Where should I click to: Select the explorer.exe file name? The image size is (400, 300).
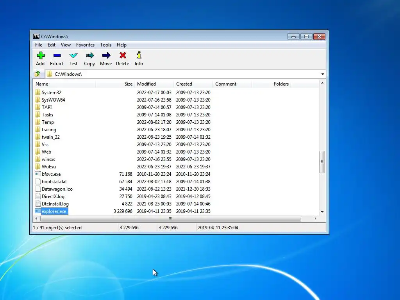point(54,211)
